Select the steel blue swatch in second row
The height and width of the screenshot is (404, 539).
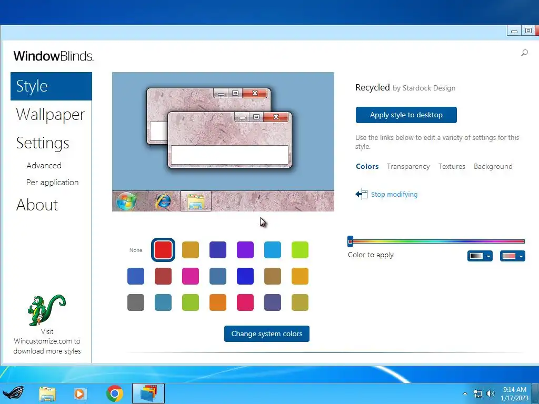[218, 276]
